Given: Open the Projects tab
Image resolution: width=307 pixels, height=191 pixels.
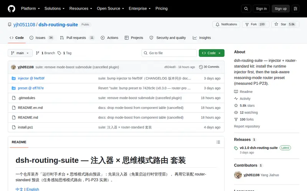Looking at the screenshot, I should (x=134, y=38).
